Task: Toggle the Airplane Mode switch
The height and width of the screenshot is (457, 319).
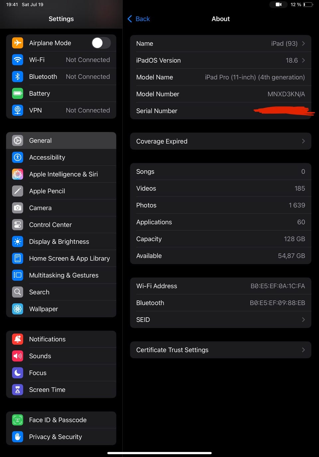Action: (101, 43)
